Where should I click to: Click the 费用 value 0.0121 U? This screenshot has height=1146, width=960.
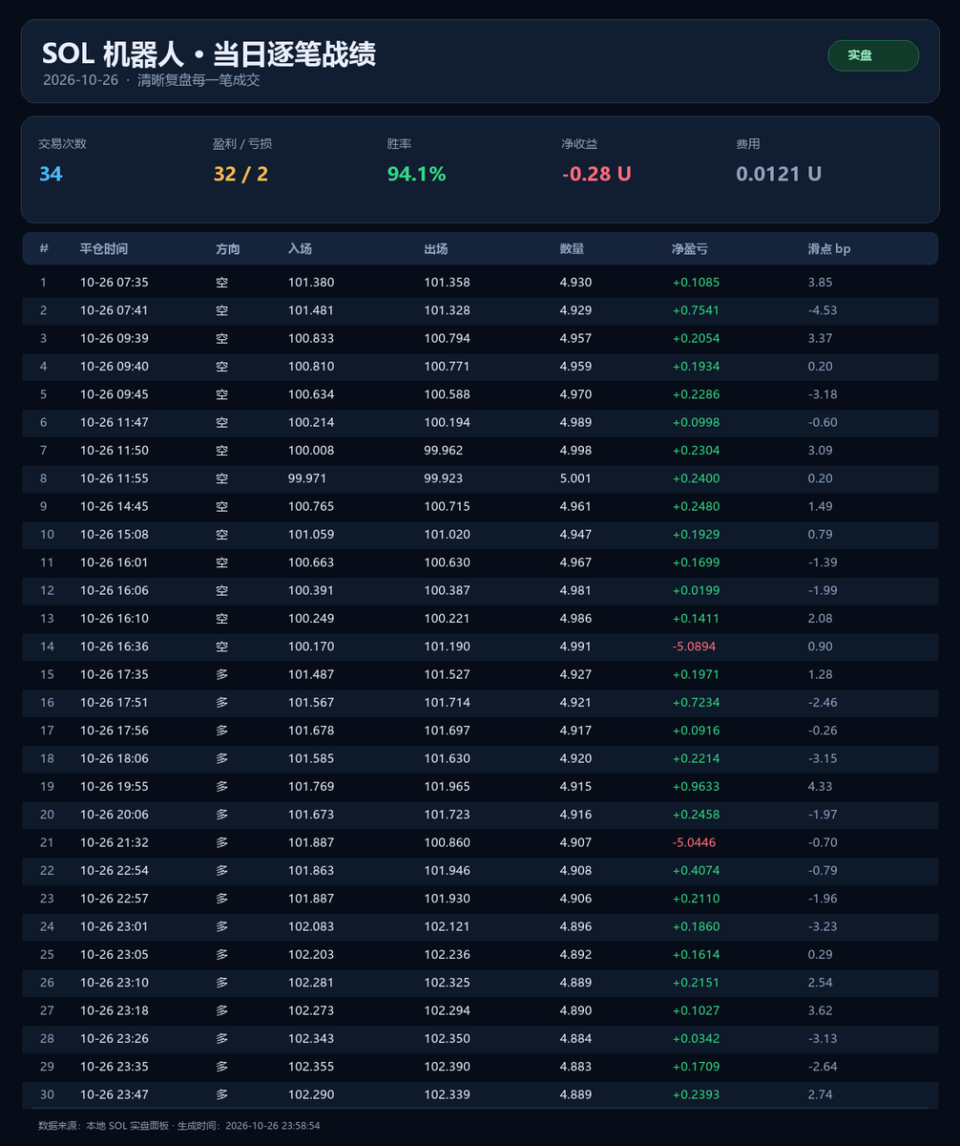(779, 174)
